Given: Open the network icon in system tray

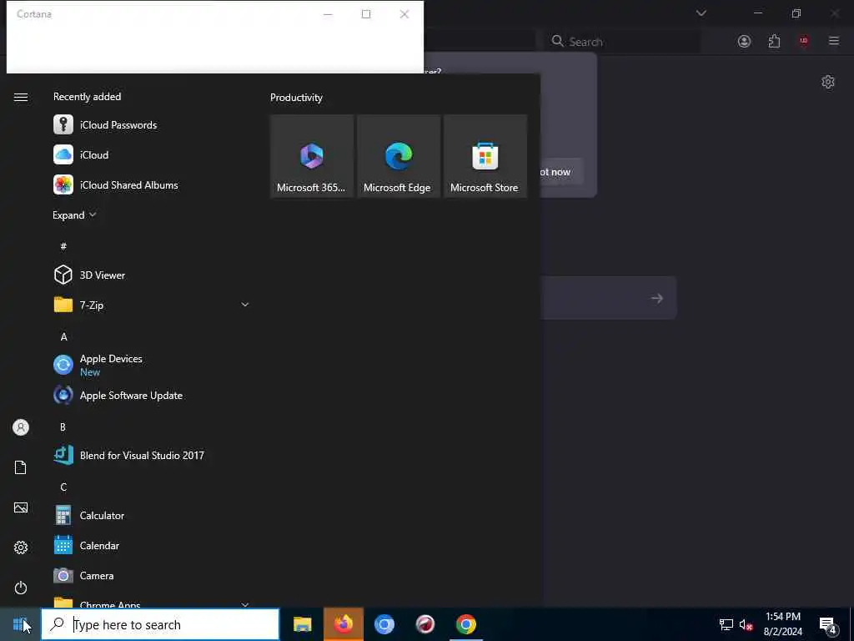Looking at the screenshot, I should [x=726, y=624].
